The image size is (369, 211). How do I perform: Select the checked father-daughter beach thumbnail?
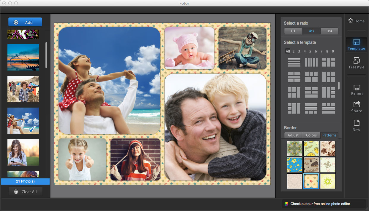point(23,121)
